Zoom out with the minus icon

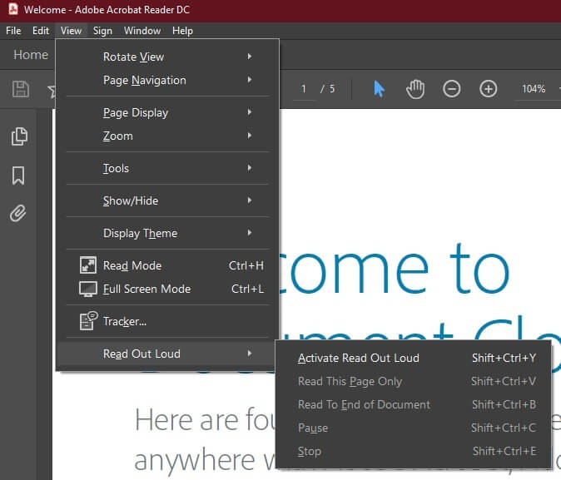(451, 89)
